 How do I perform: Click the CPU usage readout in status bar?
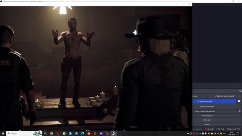tap(220, 129)
